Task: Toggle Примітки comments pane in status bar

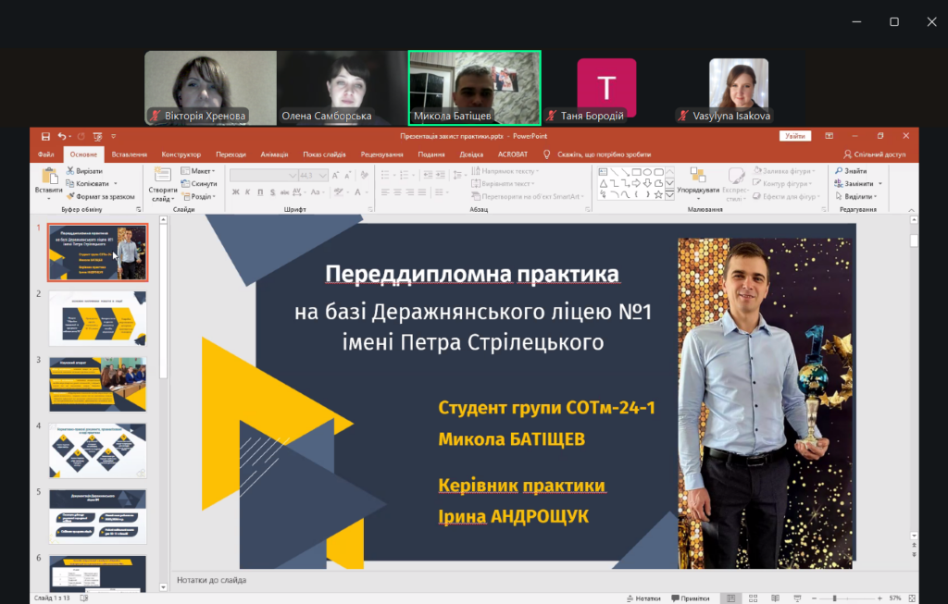Action: pyautogui.click(x=689, y=598)
